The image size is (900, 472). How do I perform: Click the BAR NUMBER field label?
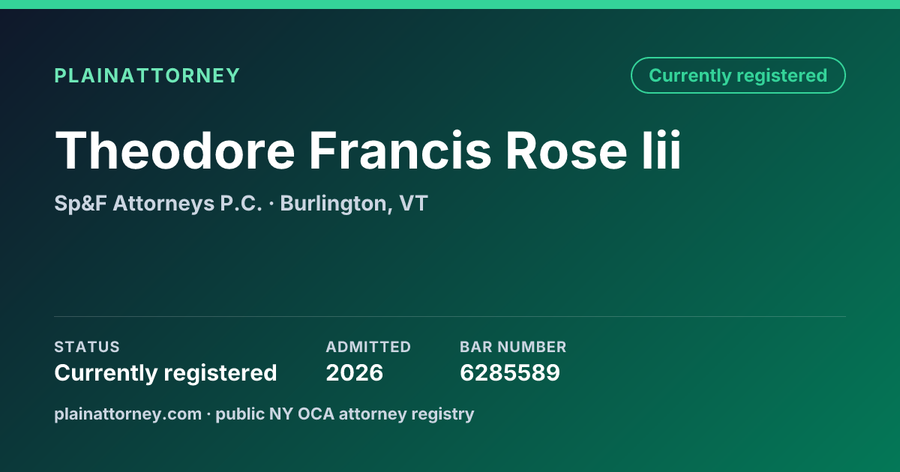(x=513, y=347)
